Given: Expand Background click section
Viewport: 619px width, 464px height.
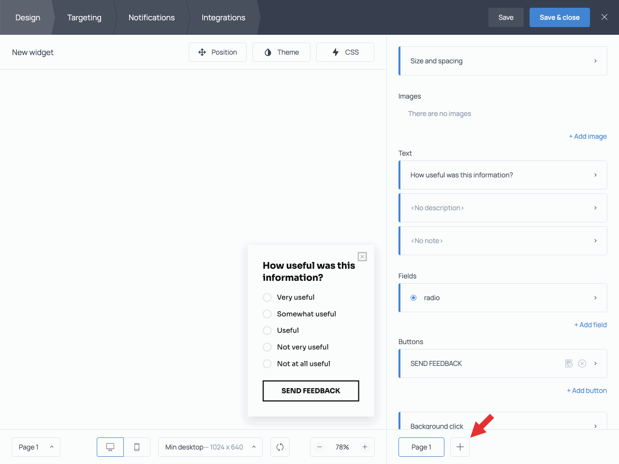Looking at the screenshot, I should click(x=503, y=421).
